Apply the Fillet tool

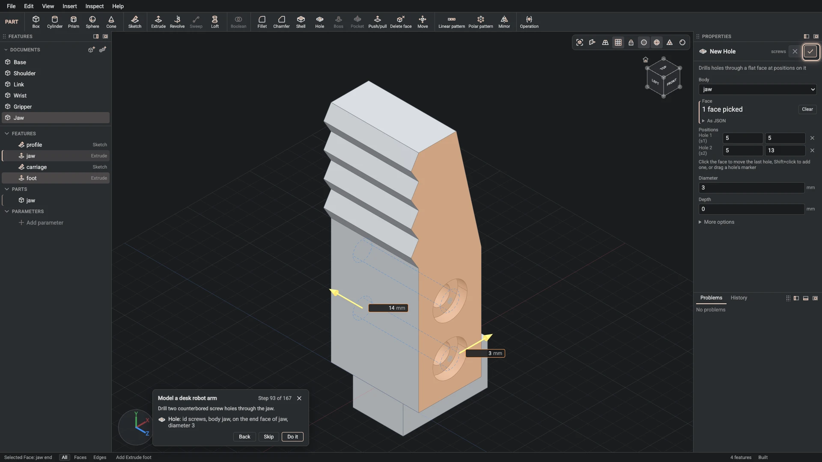(262, 22)
